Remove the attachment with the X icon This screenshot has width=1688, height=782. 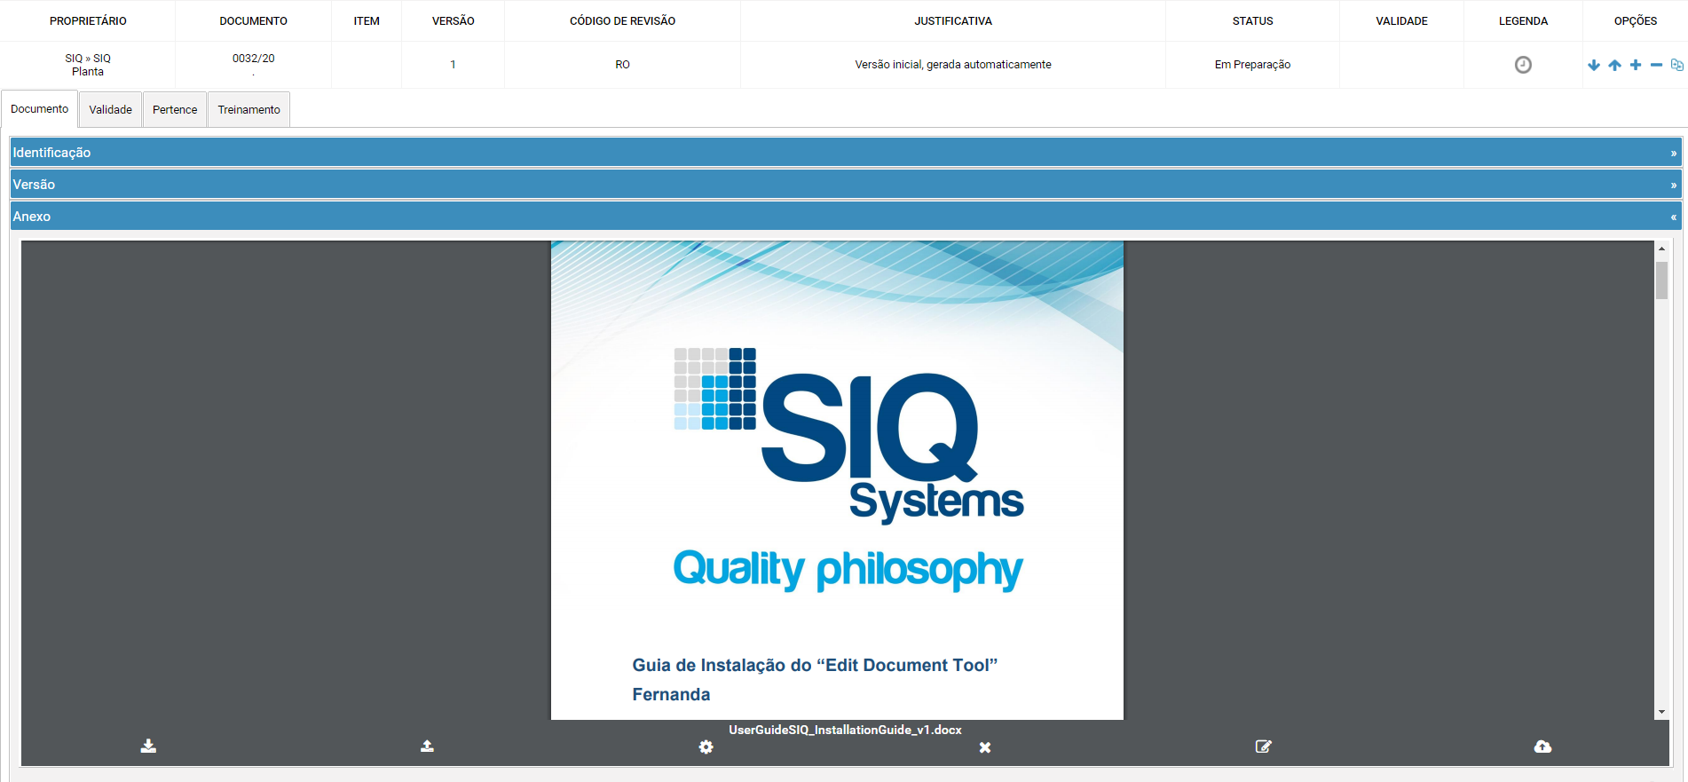(x=985, y=747)
